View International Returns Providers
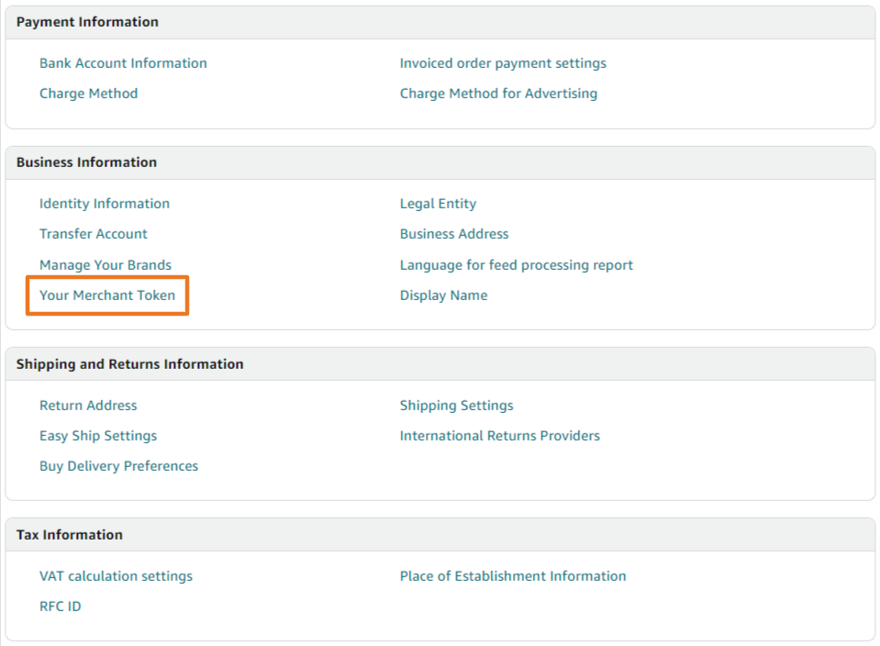 [499, 436]
